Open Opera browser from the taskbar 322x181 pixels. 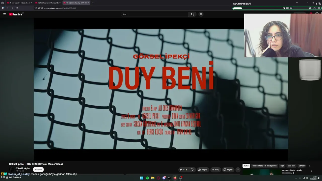tap(158, 178)
